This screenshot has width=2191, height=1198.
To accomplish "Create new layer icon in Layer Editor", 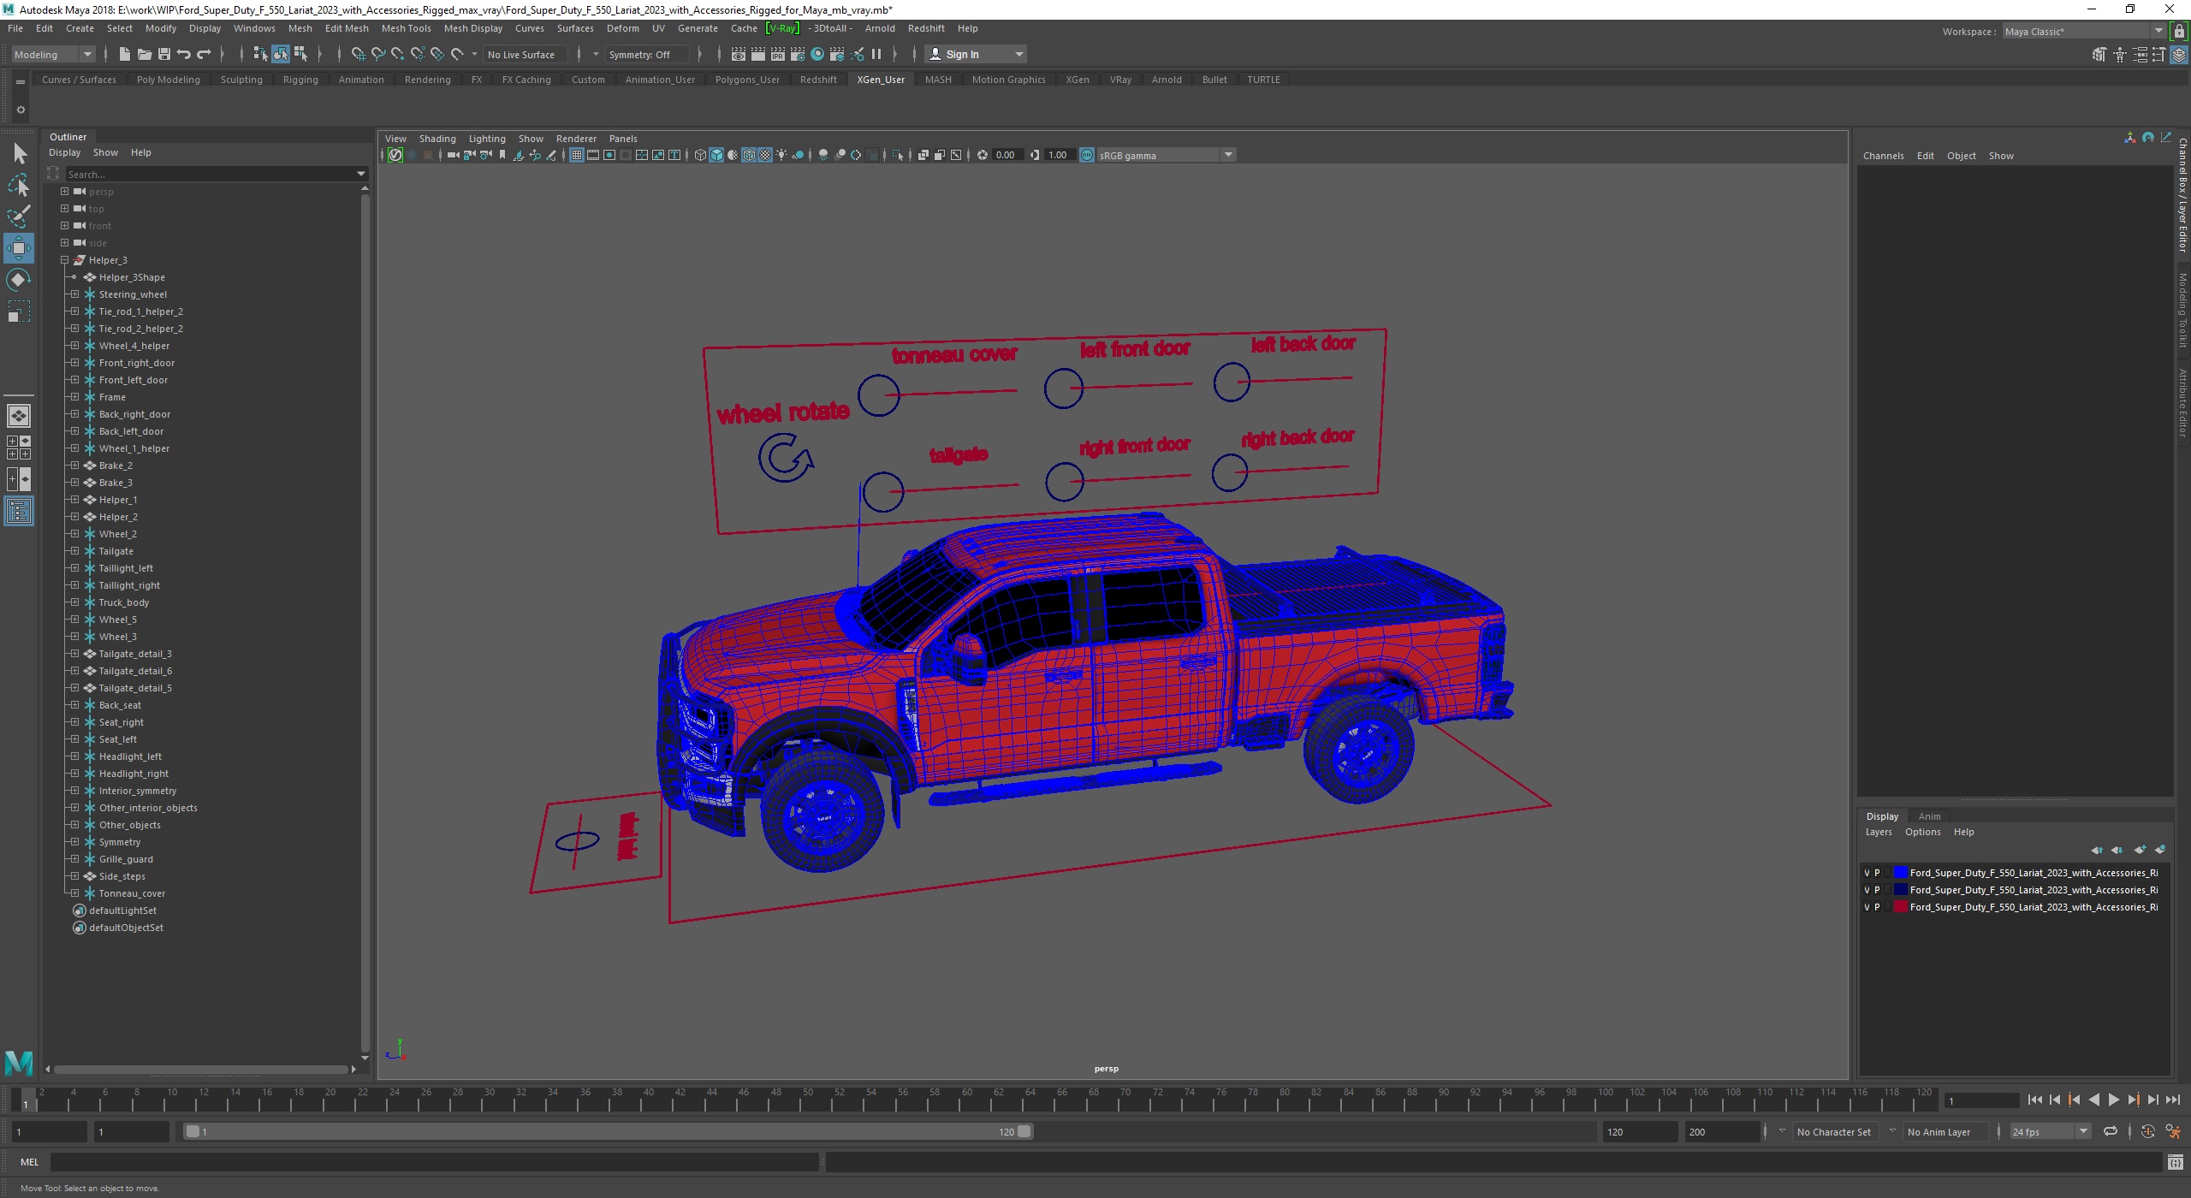I will [x=2140, y=850].
